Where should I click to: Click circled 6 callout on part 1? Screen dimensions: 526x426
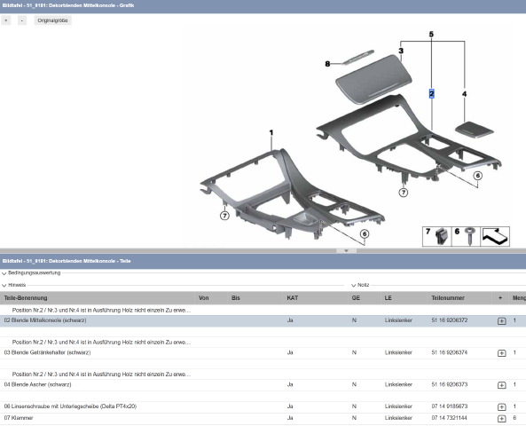[x=365, y=234]
